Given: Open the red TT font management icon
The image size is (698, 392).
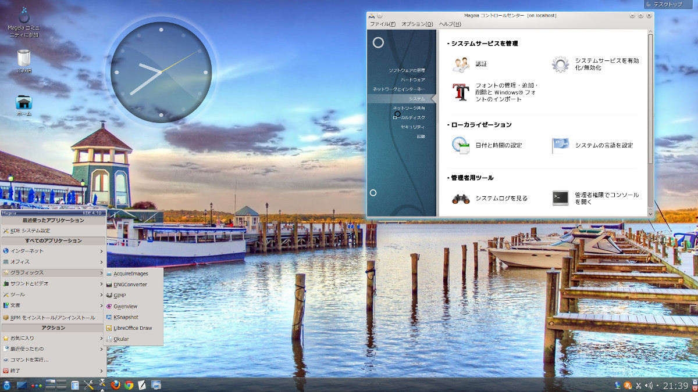Looking at the screenshot, I should tap(461, 92).
